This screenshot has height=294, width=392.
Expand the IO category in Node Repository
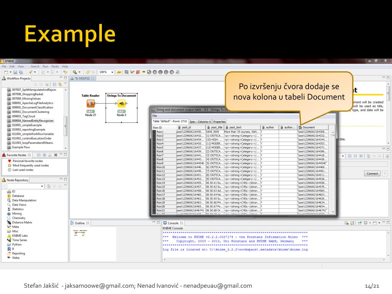click(11, 191)
